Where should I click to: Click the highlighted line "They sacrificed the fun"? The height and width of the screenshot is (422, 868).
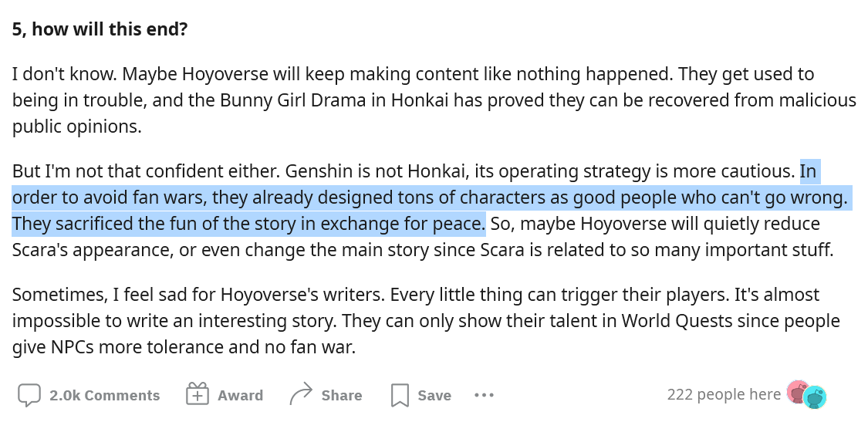click(248, 225)
